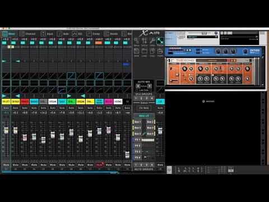This screenshot has width=269, height=202.
Task: Select the cyan LR main label
Action: click(x=160, y=102)
